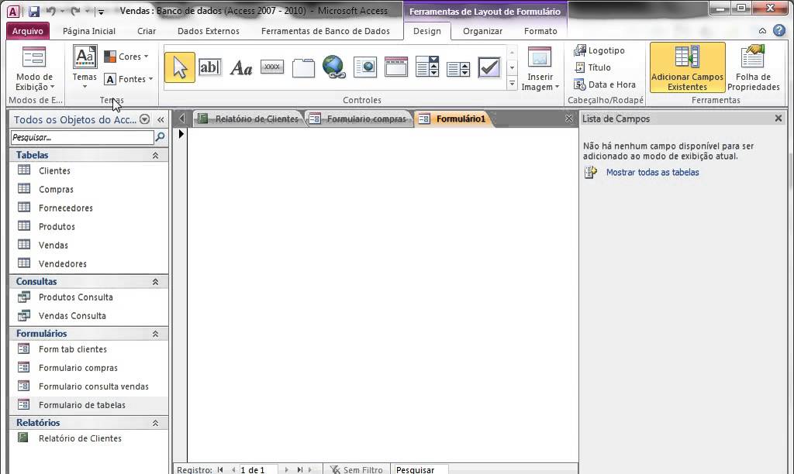Save using the quick access Save icon

coord(34,11)
